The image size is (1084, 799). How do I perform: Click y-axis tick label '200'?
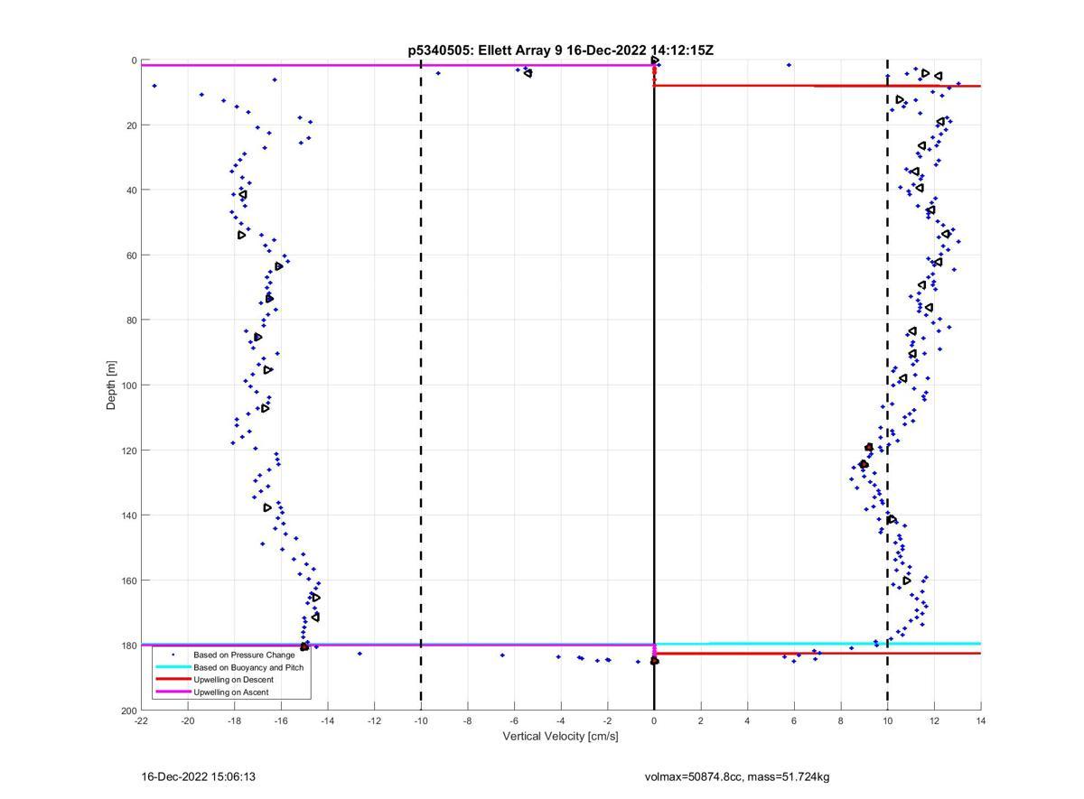127,711
